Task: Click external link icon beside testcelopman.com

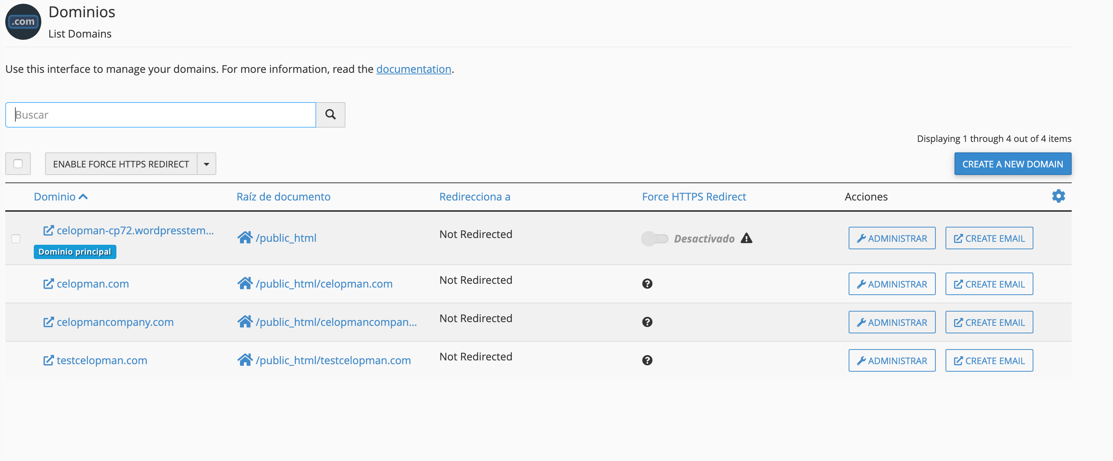Action: pyautogui.click(x=48, y=360)
